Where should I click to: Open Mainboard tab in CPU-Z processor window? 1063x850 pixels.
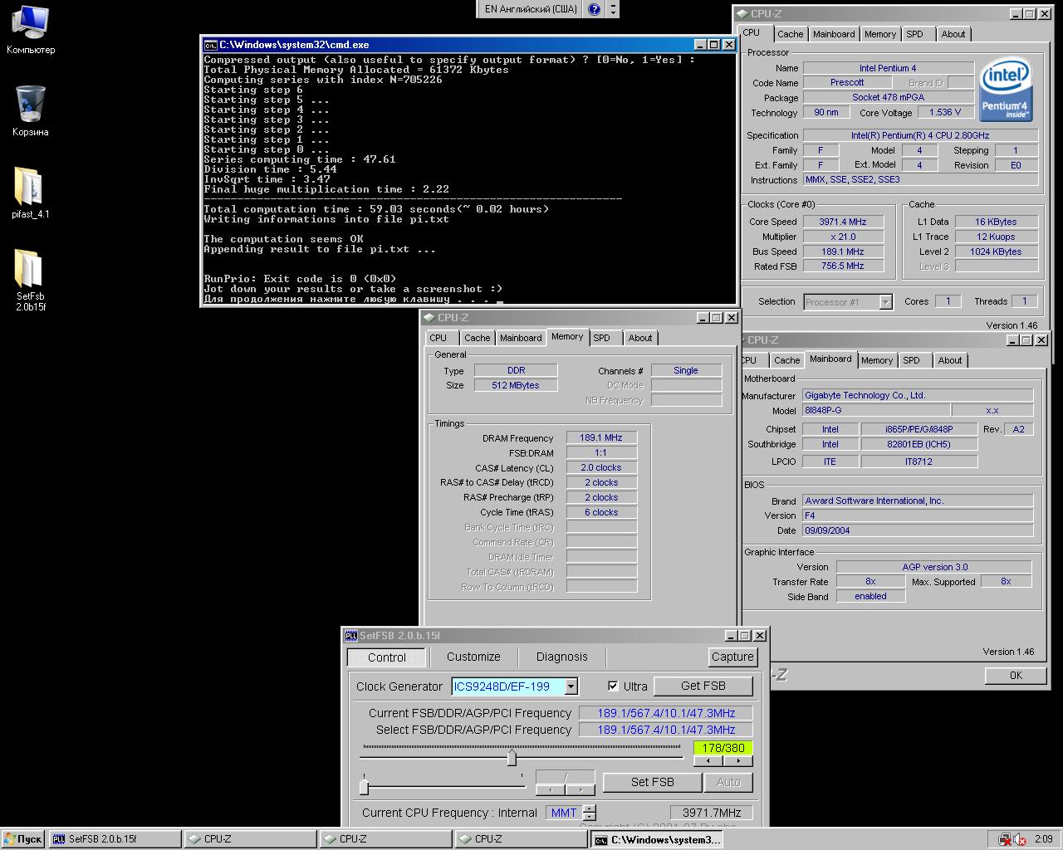coord(834,34)
